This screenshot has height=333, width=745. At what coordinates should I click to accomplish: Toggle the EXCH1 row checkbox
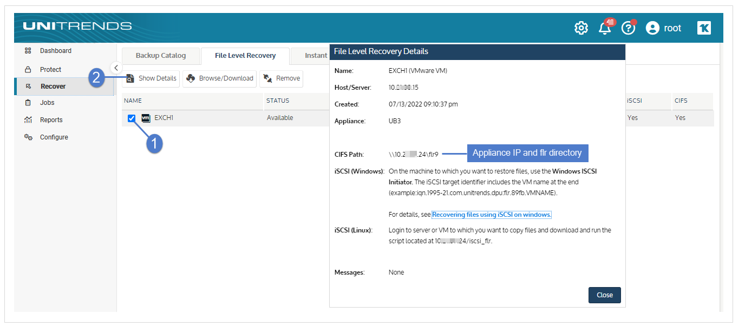132,118
